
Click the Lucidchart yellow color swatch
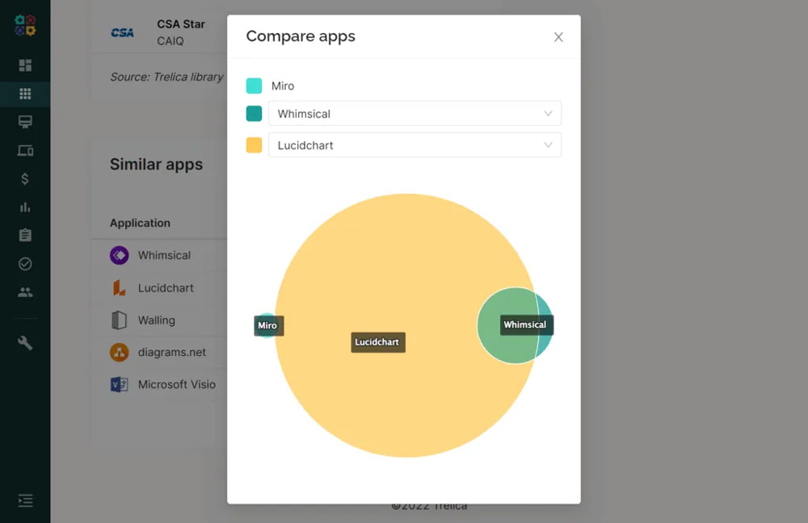coord(254,145)
